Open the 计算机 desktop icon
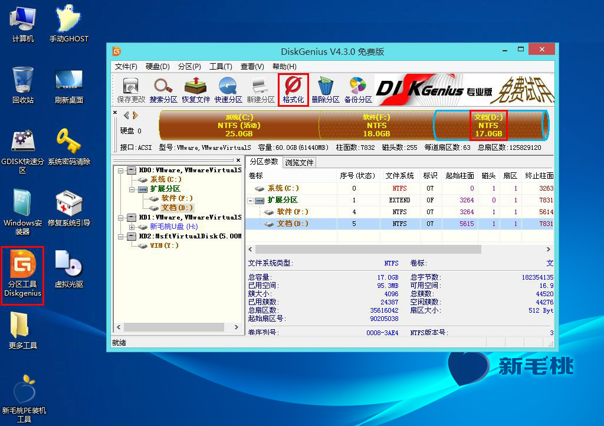604x426 pixels. pos(23,23)
